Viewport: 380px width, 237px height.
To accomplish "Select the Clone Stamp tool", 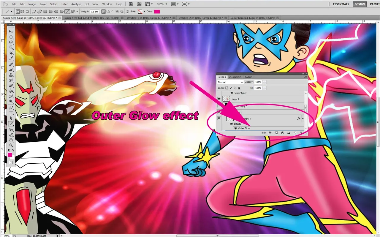I will pyautogui.click(x=11, y=75).
